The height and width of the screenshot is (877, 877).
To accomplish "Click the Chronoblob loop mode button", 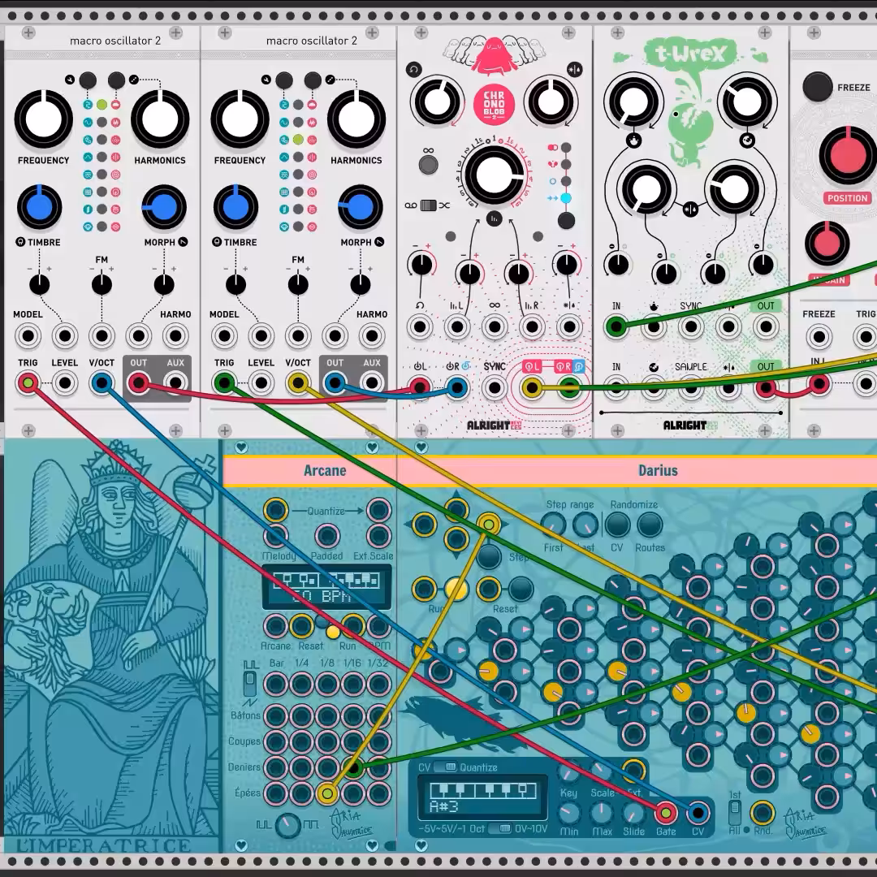I will [x=566, y=220].
